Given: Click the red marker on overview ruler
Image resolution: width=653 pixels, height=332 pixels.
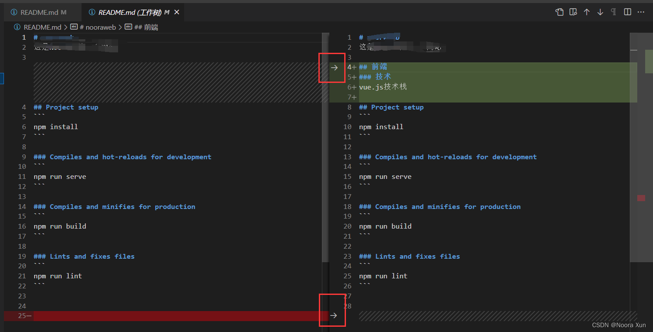Looking at the screenshot, I should (x=641, y=198).
